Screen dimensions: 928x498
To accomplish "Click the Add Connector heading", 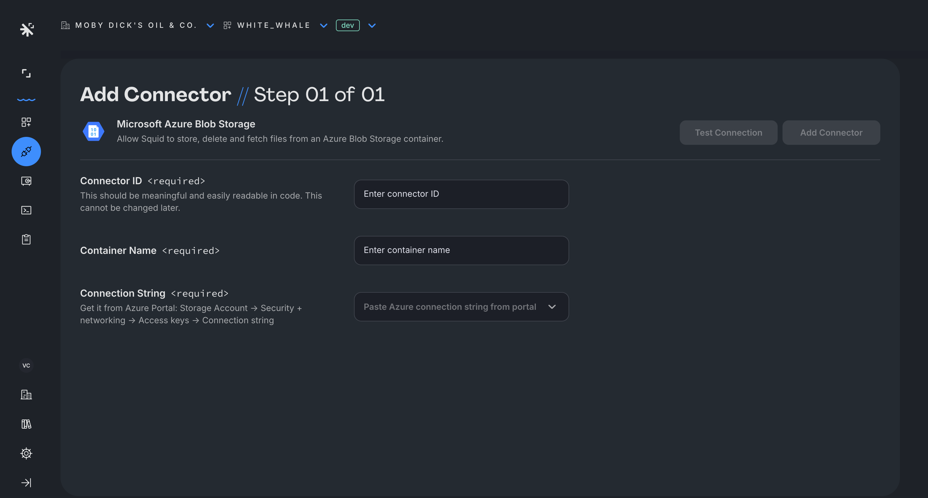I will [156, 94].
